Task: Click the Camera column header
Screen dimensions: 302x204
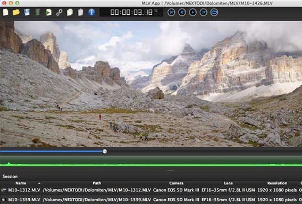Action: click(176, 183)
